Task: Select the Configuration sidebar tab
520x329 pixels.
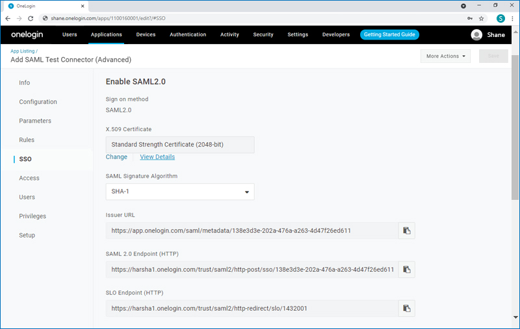Action: 38,102
